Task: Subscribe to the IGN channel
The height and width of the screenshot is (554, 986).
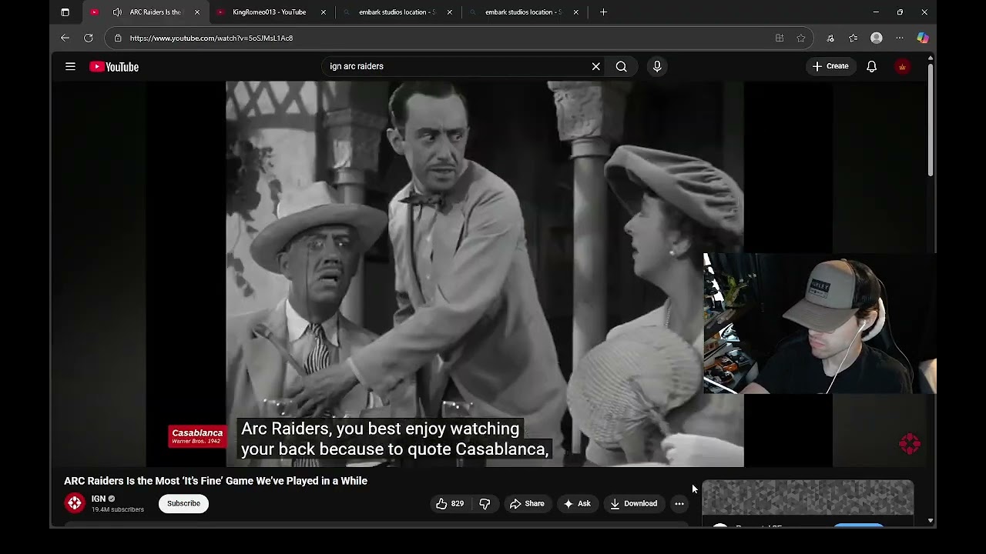Action: (x=183, y=503)
